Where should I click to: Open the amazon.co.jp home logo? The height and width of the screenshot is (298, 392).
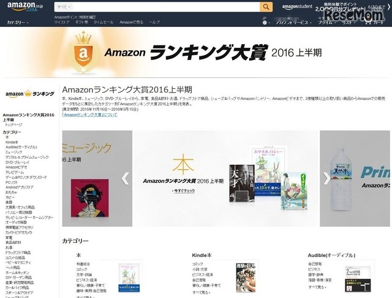(x=25, y=7)
